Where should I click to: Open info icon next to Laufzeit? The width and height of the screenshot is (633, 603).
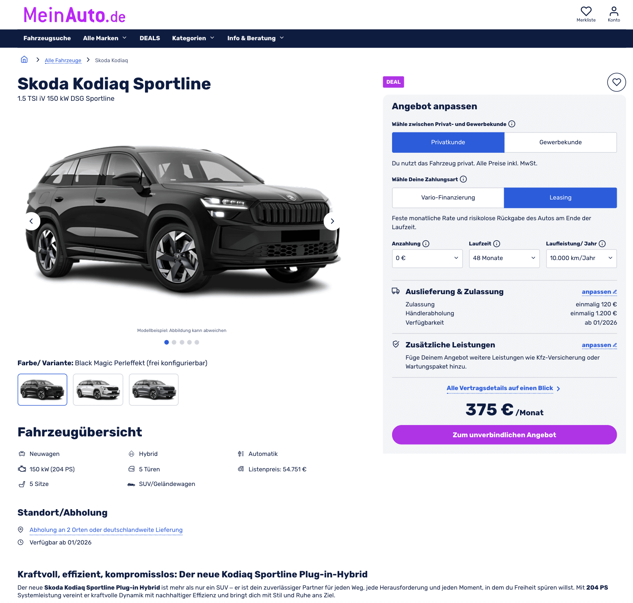pyautogui.click(x=496, y=244)
